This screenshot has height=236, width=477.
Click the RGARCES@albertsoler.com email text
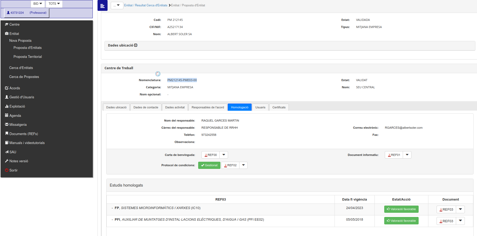(x=404, y=128)
